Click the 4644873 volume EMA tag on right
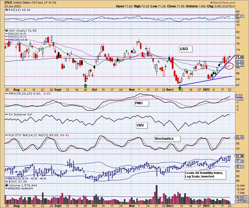Screen dimensions: 249x208 tap(242, 197)
